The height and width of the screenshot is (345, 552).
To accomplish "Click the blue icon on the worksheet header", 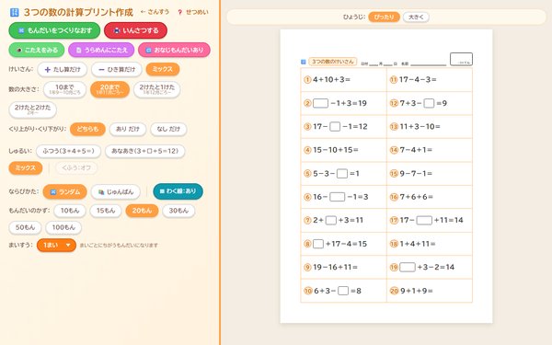I will [303, 62].
